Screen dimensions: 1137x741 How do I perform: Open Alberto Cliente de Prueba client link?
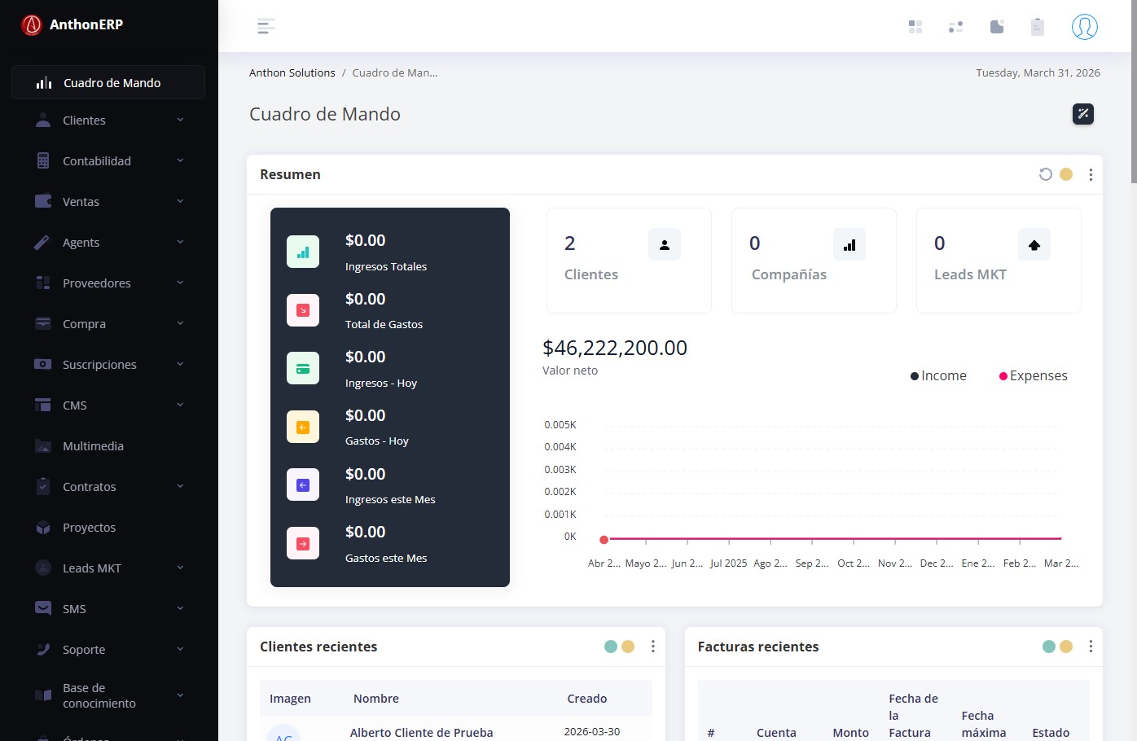coord(421,732)
